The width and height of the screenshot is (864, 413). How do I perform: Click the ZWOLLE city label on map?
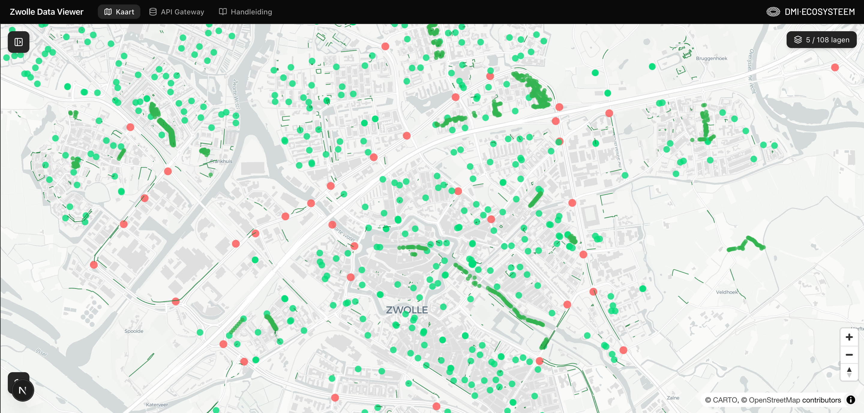[406, 310]
